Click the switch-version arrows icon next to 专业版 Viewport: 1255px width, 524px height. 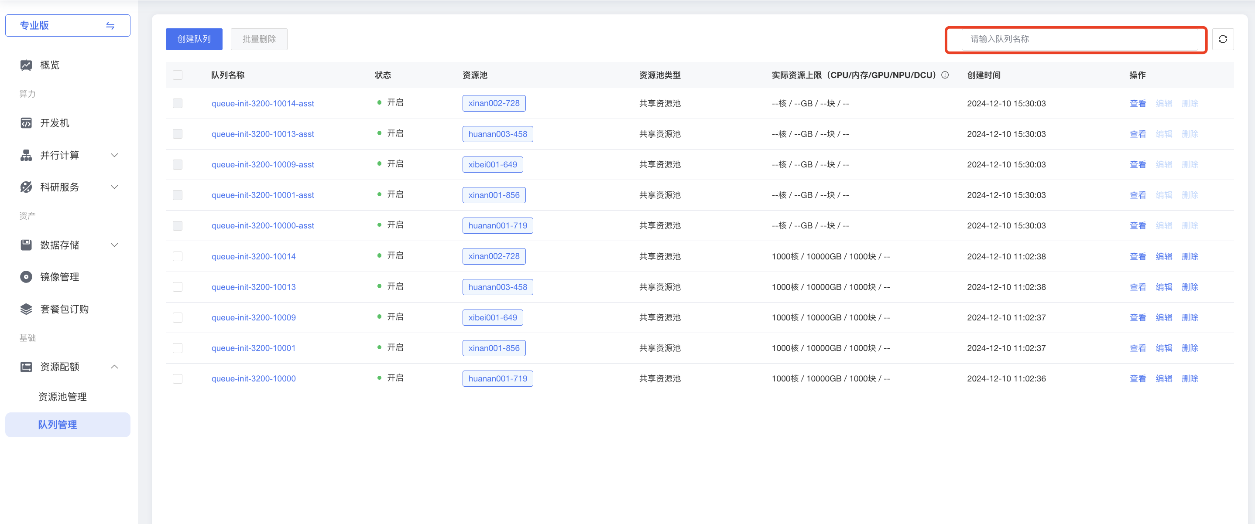tap(110, 25)
